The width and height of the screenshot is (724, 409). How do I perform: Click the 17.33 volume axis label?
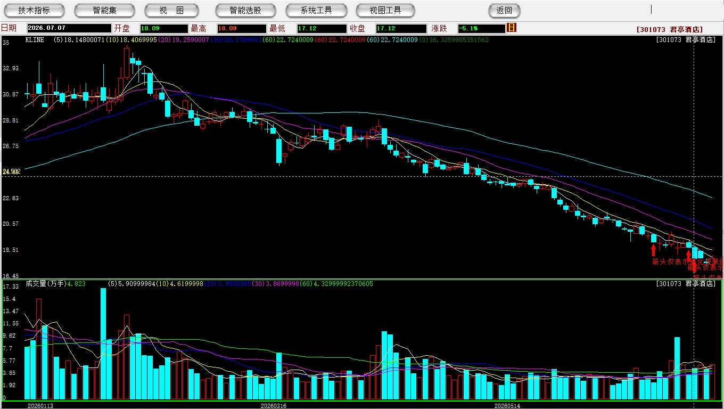[x=11, y=287]
